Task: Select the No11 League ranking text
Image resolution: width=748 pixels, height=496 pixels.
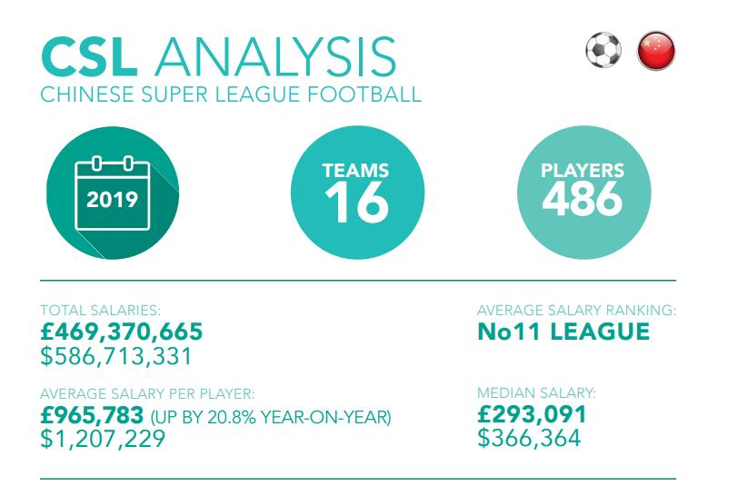Action: (x=563, y=332)
